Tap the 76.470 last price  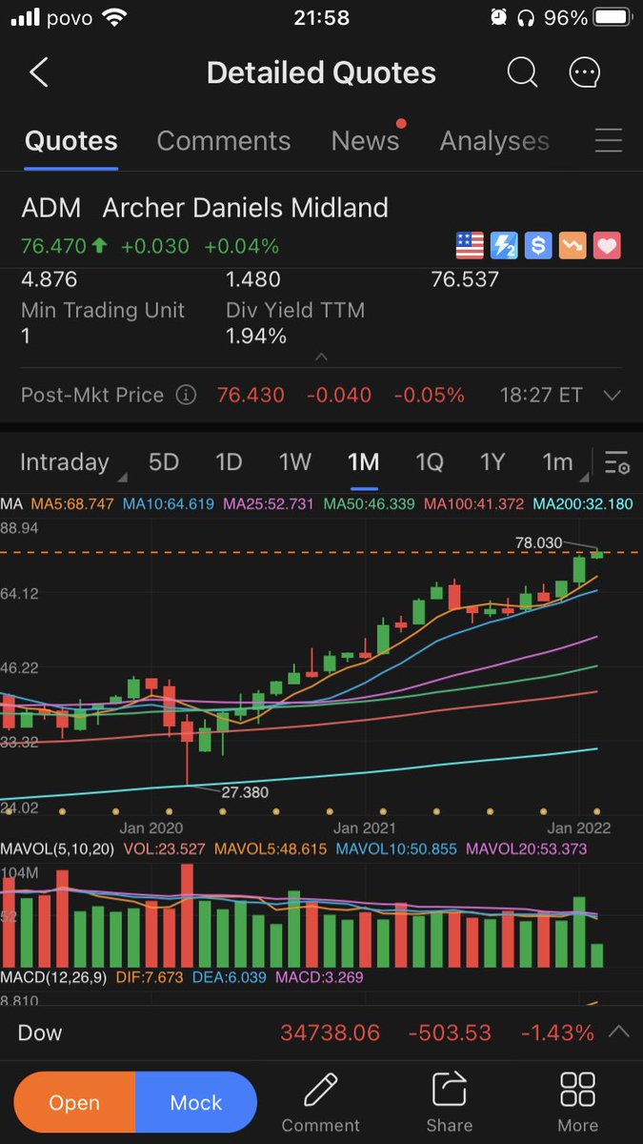(53, 246)
